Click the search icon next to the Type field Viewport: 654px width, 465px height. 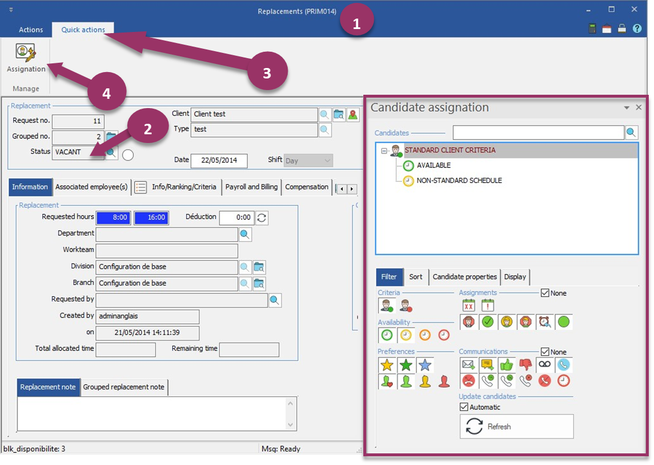(x=324, y=130)
